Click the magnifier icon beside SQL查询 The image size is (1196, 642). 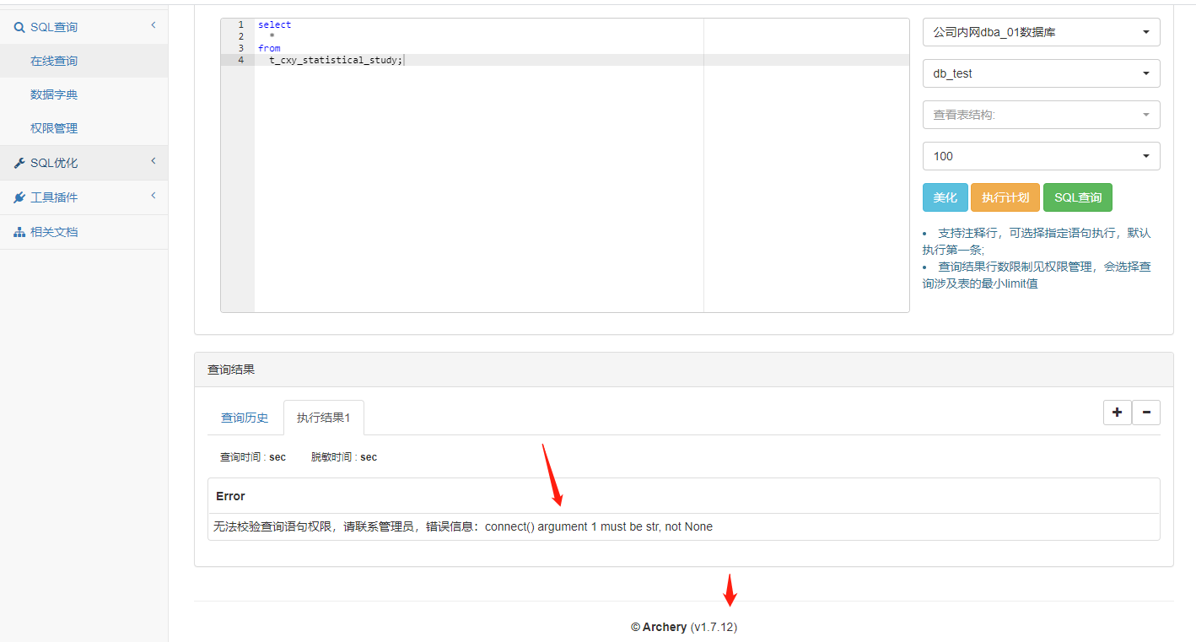[x=19, y=27]
